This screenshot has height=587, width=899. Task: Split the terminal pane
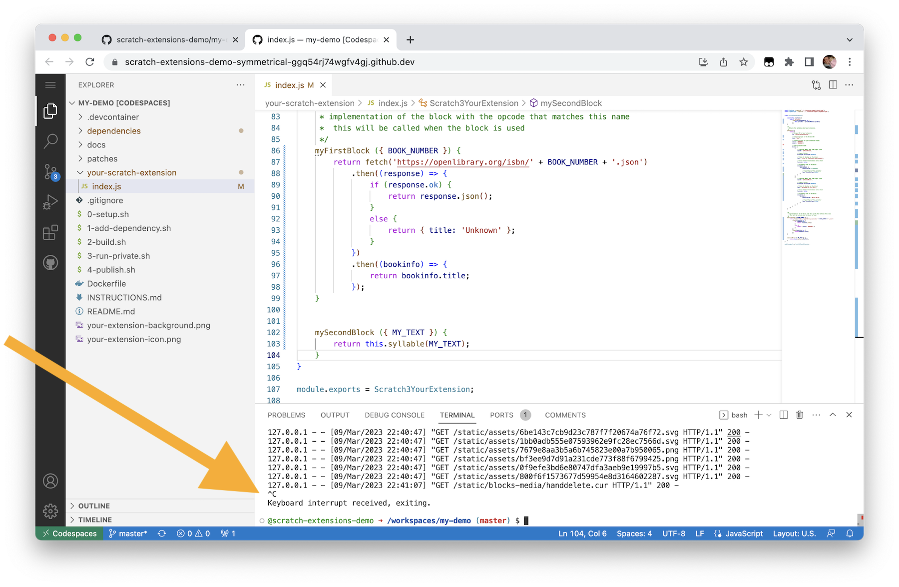point(783,415)
